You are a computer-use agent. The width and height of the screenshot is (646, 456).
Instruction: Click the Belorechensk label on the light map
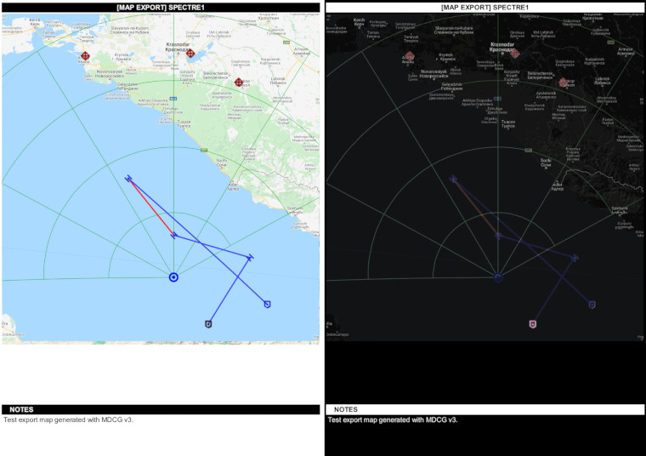click(x=215, y=75)
